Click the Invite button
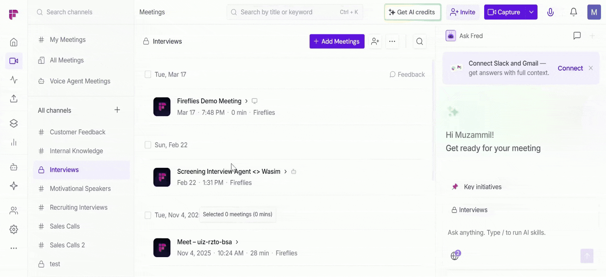 pos(463,12)
